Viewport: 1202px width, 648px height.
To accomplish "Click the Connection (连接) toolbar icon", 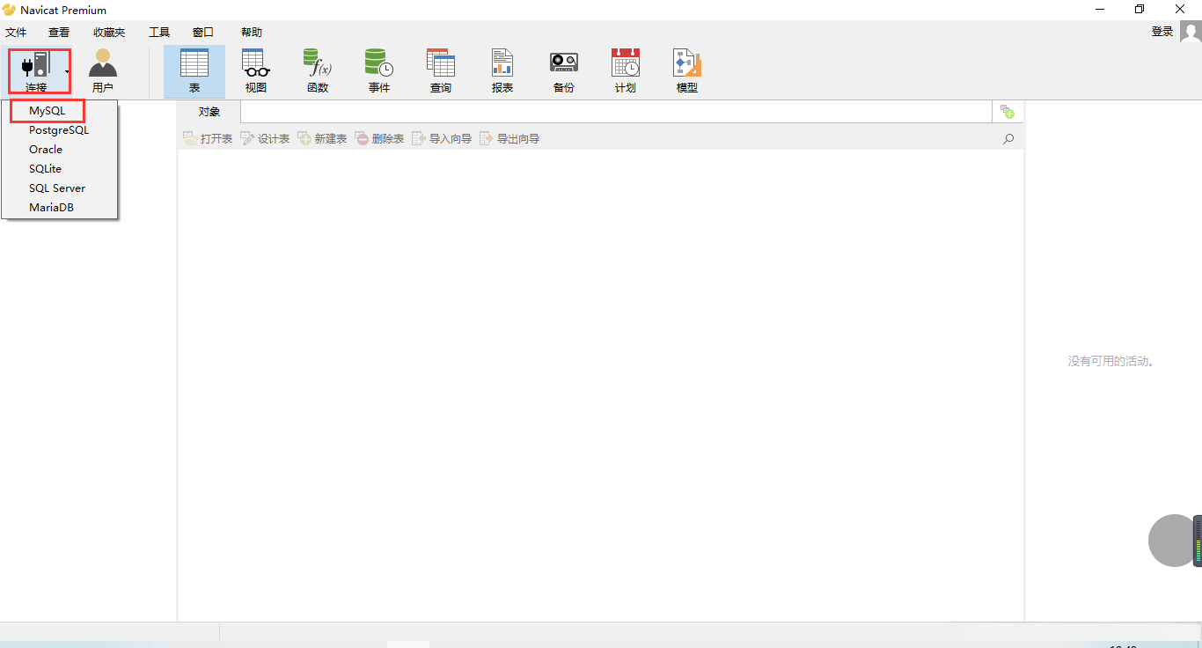I will 36,70.
